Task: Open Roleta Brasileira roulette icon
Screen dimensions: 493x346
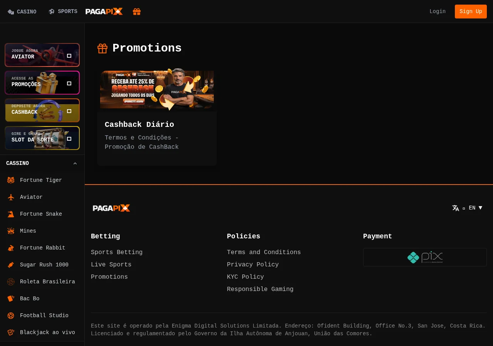Action: (11, 282)
